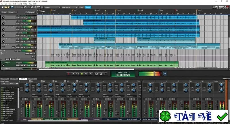Click the Verse 2 timeline marker
Screen dimensions: 230x124
(75, 10)
